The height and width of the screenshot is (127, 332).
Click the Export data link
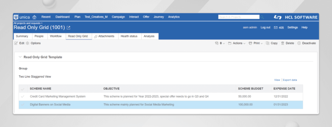point(290,80)
